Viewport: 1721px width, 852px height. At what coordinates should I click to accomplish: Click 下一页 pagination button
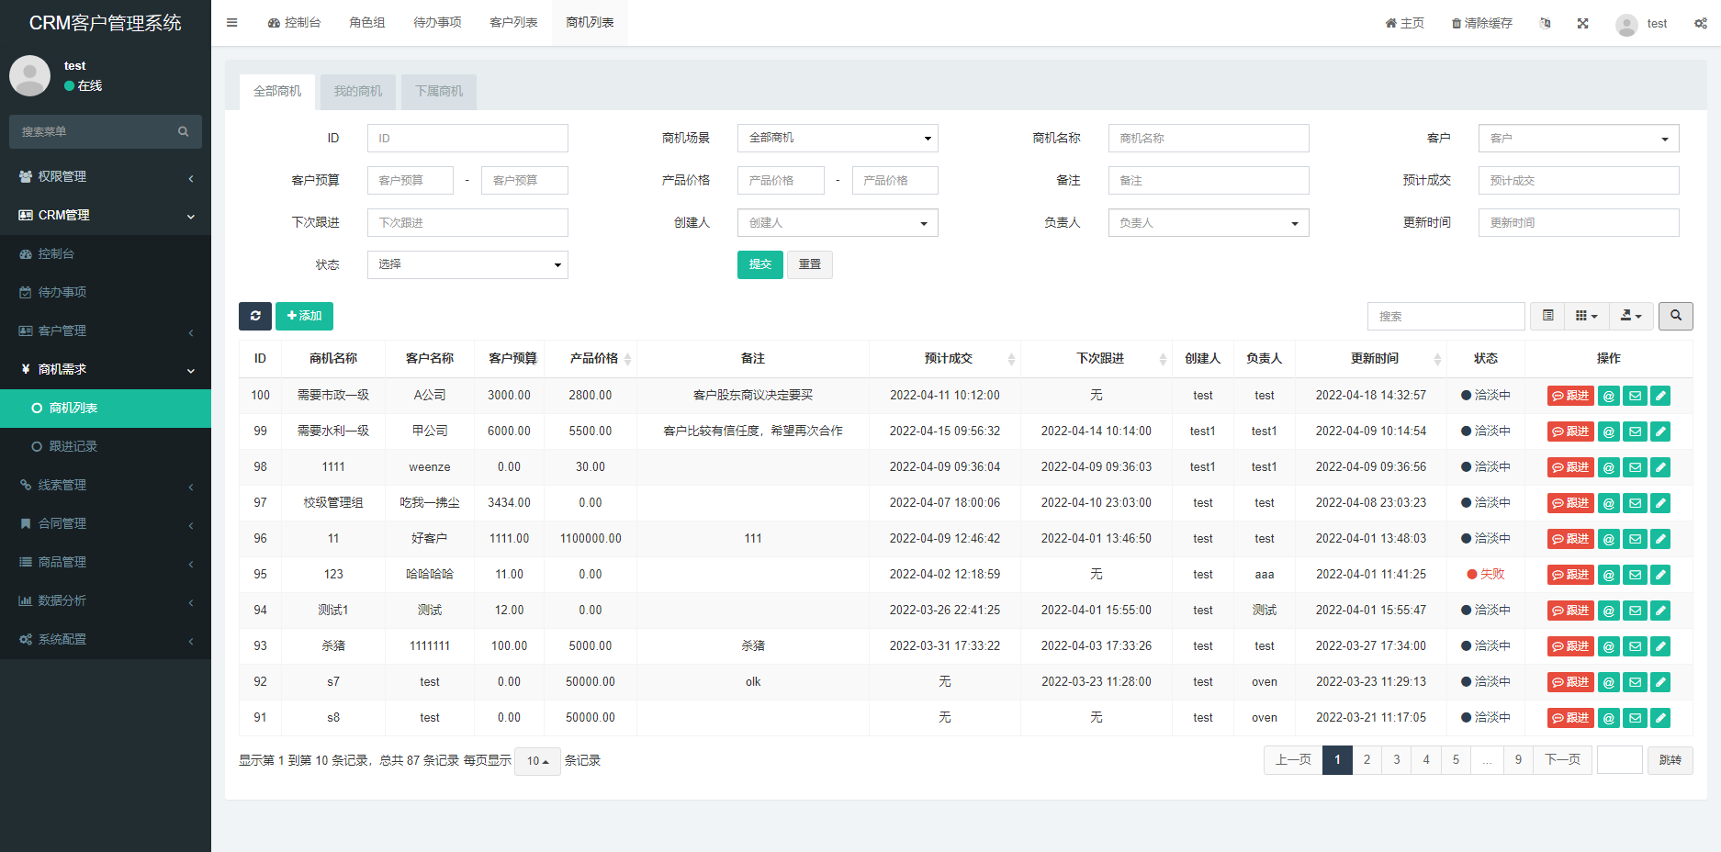coord(1562,760)
